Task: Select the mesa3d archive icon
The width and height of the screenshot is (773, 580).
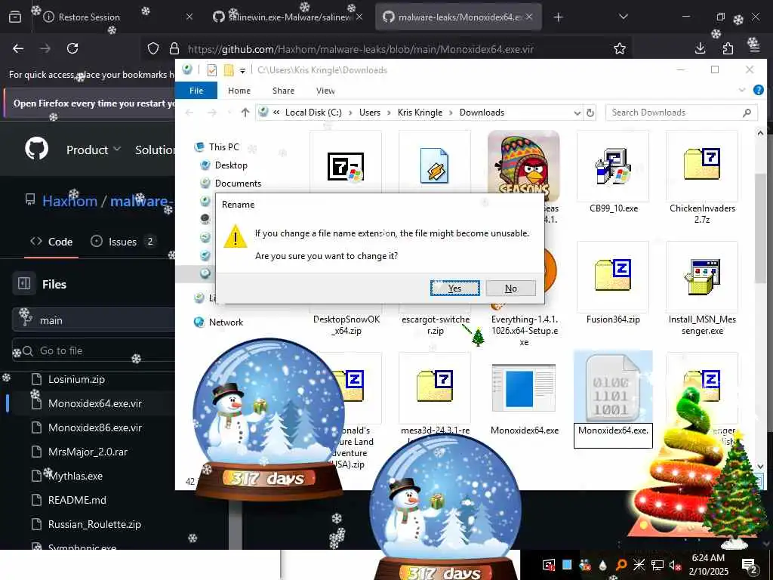Action: coord(435,387)
